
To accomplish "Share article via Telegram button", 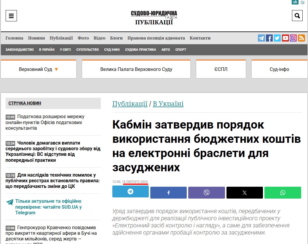I will pos(130,191).
